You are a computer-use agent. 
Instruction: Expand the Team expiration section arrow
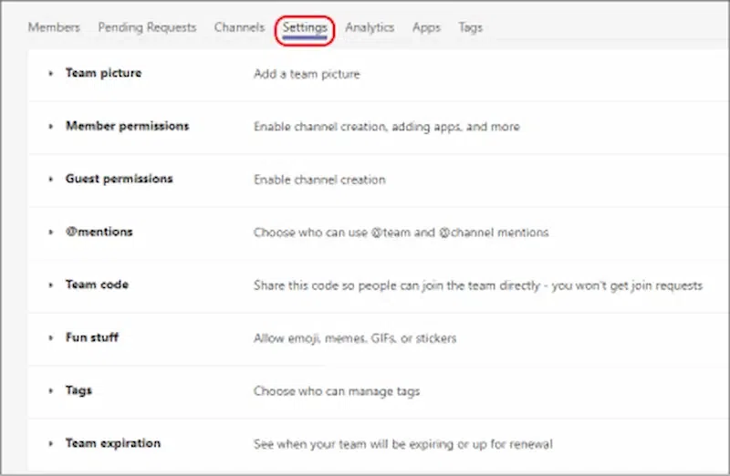click(51, 444)
